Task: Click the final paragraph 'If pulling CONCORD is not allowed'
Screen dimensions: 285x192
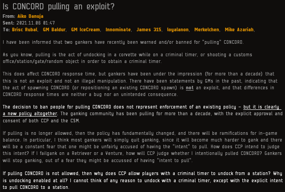Action: click(142, 180)
